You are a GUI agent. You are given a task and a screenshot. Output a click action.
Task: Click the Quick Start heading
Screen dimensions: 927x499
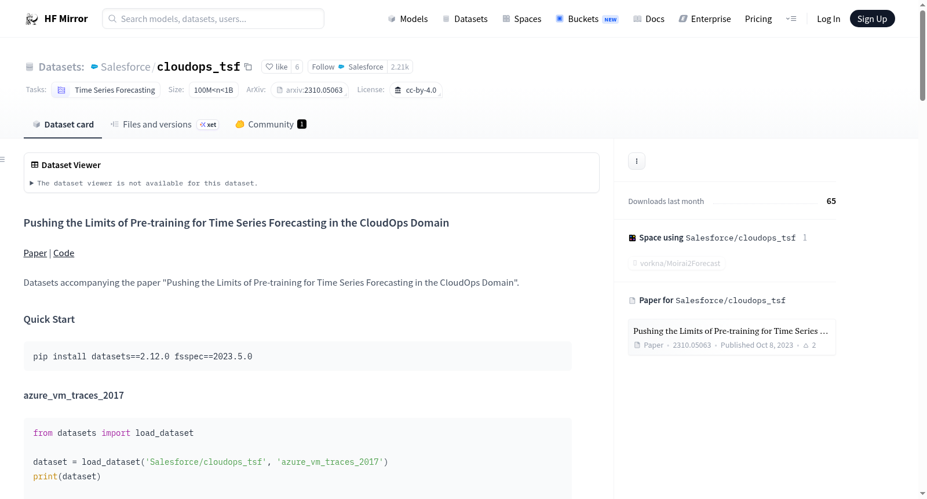point(49,319)
